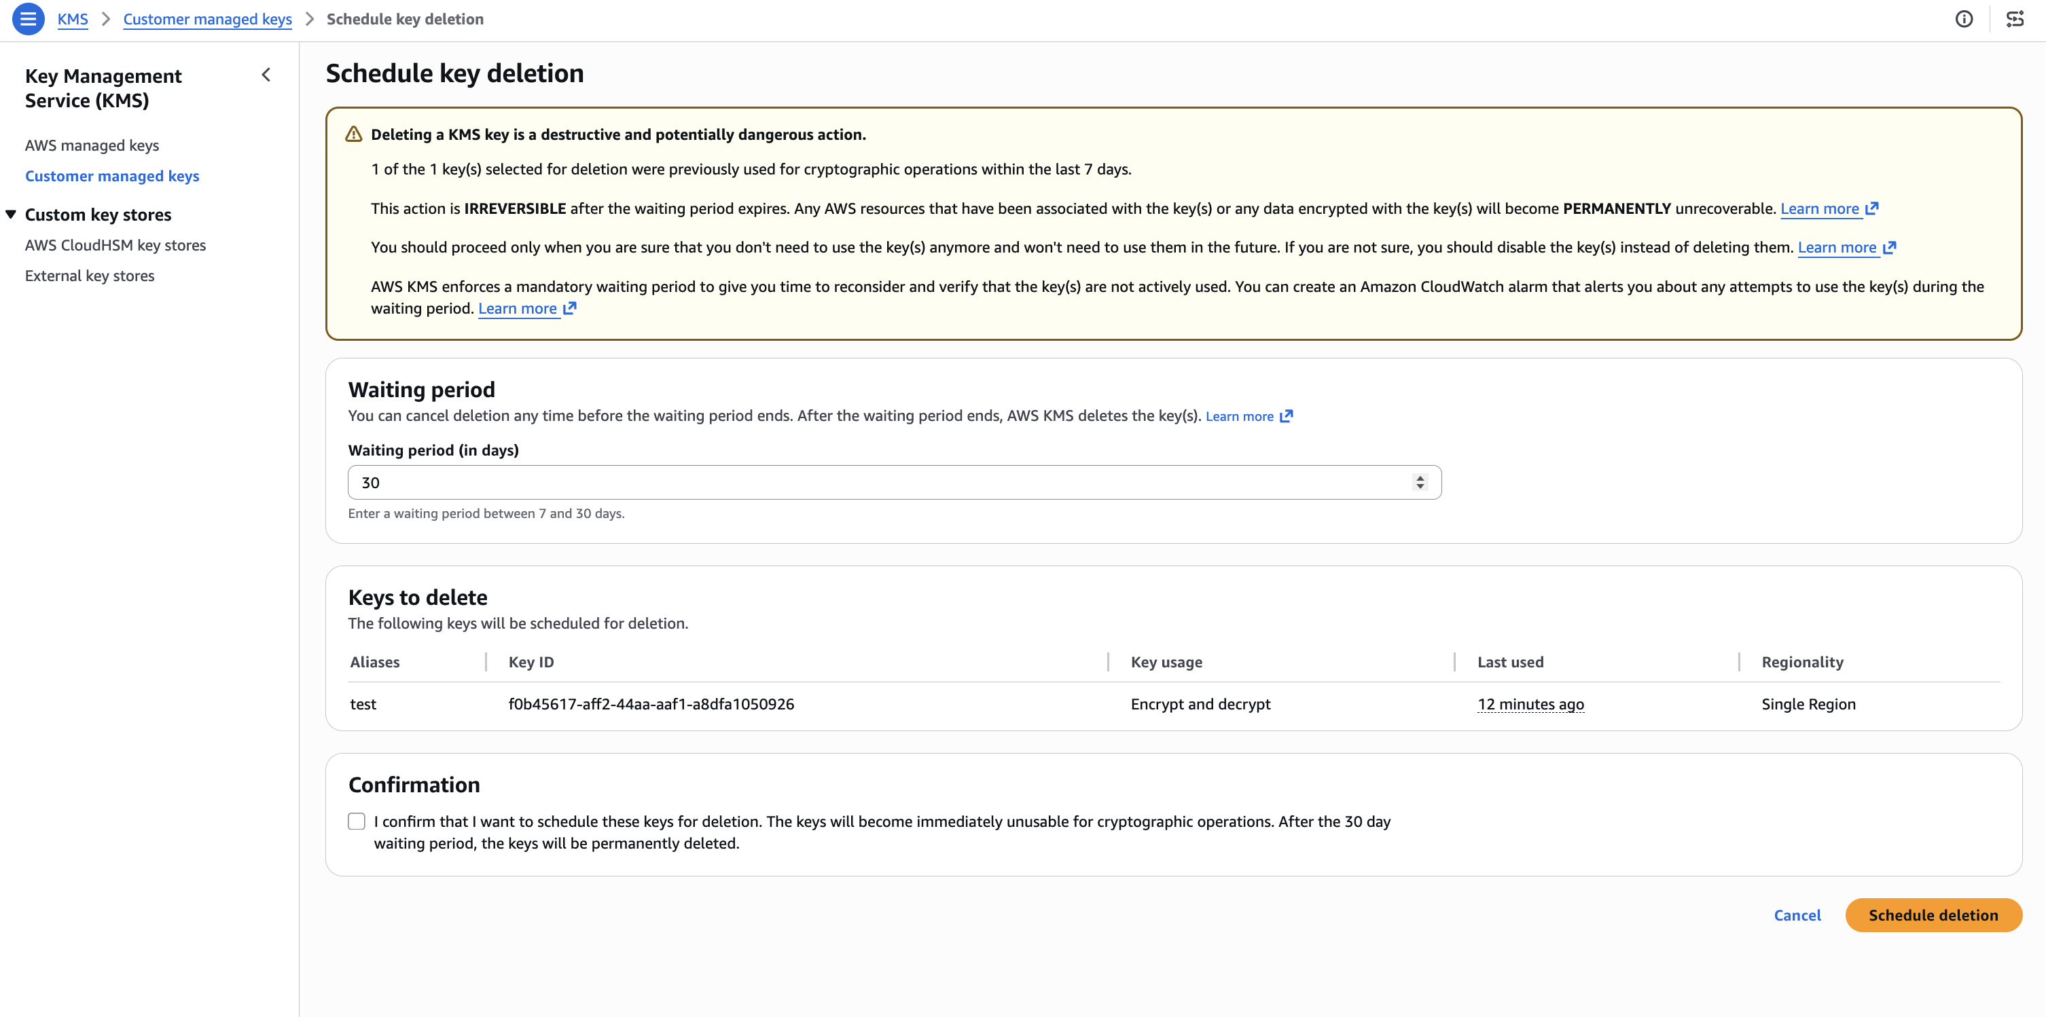Screen dimensions: 2046x1017
Task: Click the 'Encrypt and decrypt' key usage cell
Action: tap(1200, 704)
